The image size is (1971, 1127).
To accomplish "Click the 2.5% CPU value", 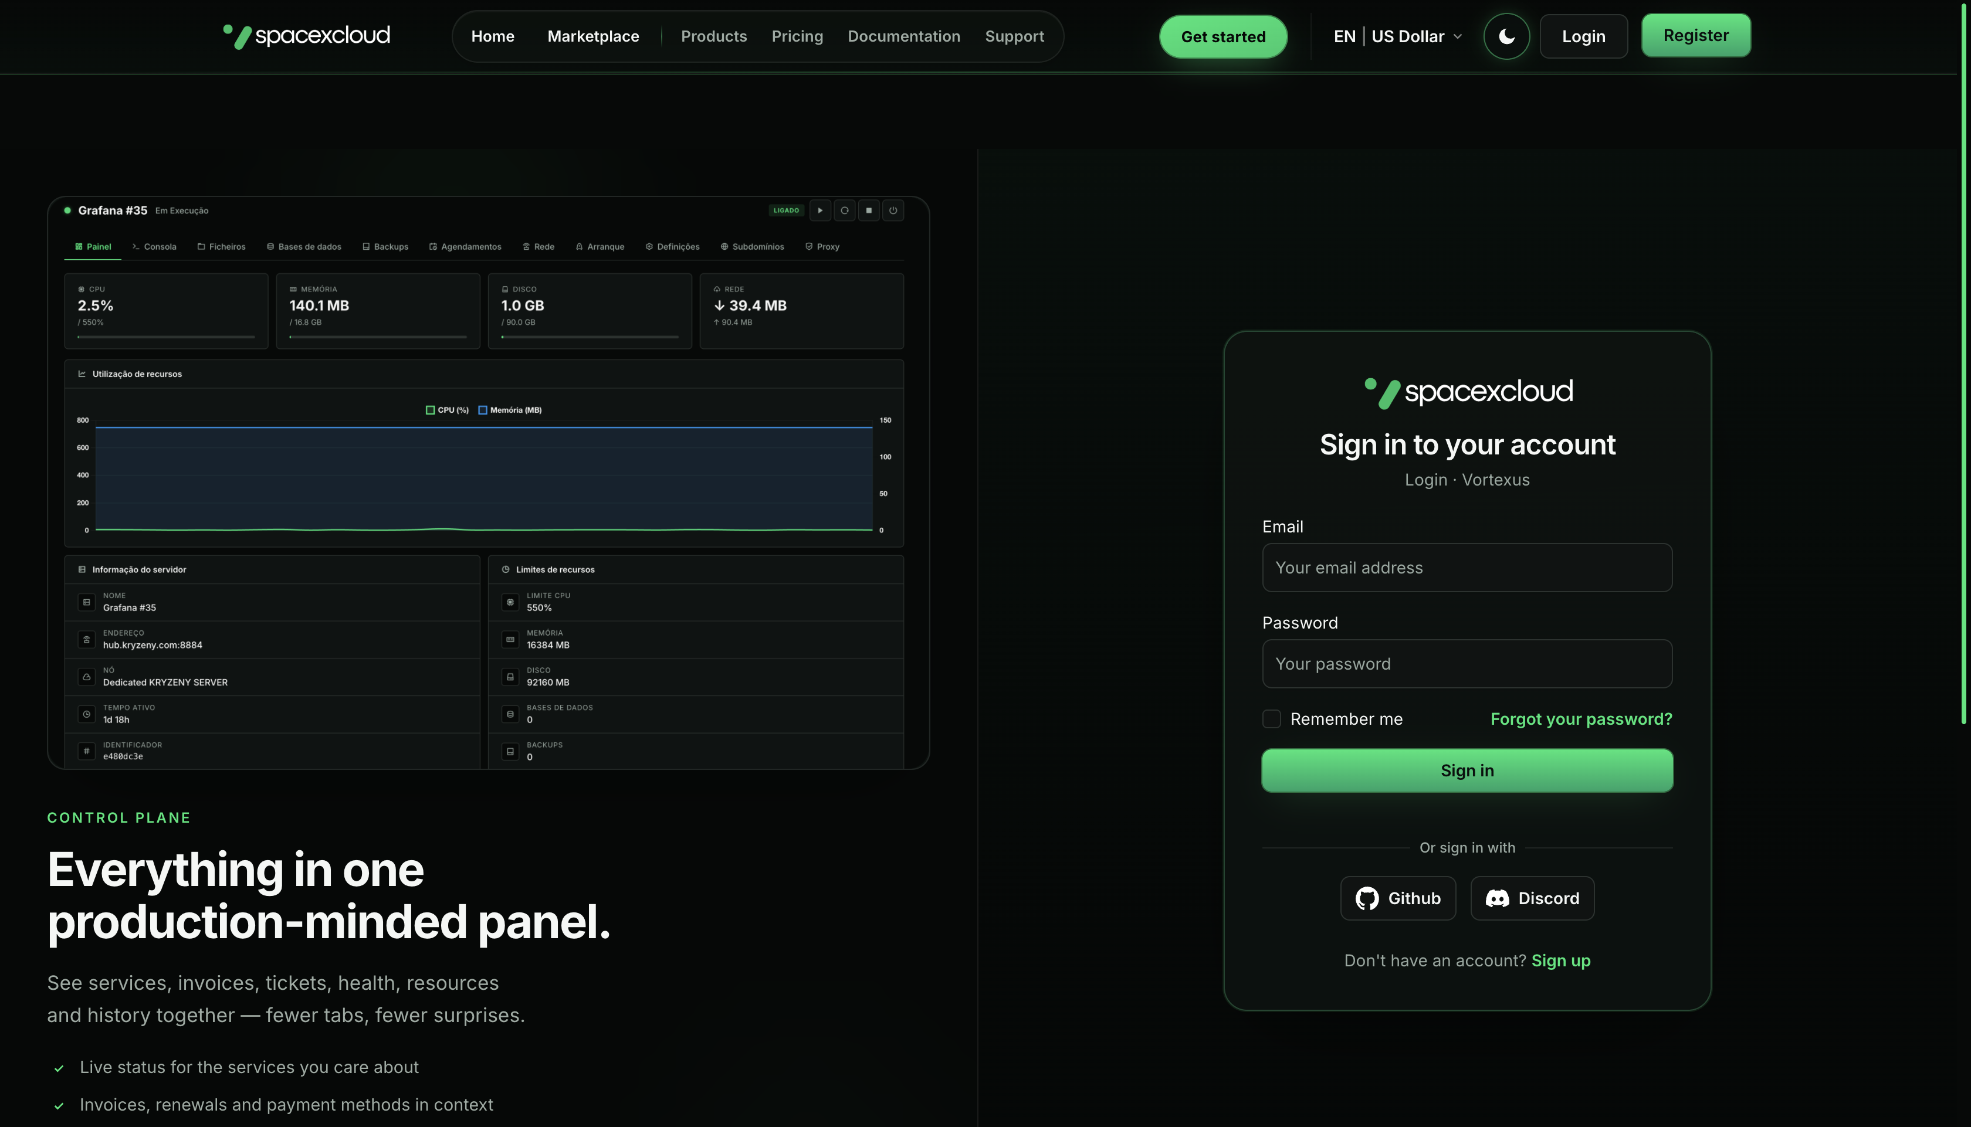I will pyautogui.click(x=95, y=305).
